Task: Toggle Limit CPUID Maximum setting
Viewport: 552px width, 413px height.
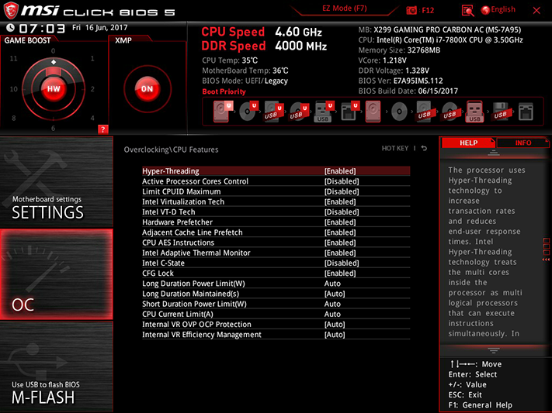Action: (x=276, y=191)
